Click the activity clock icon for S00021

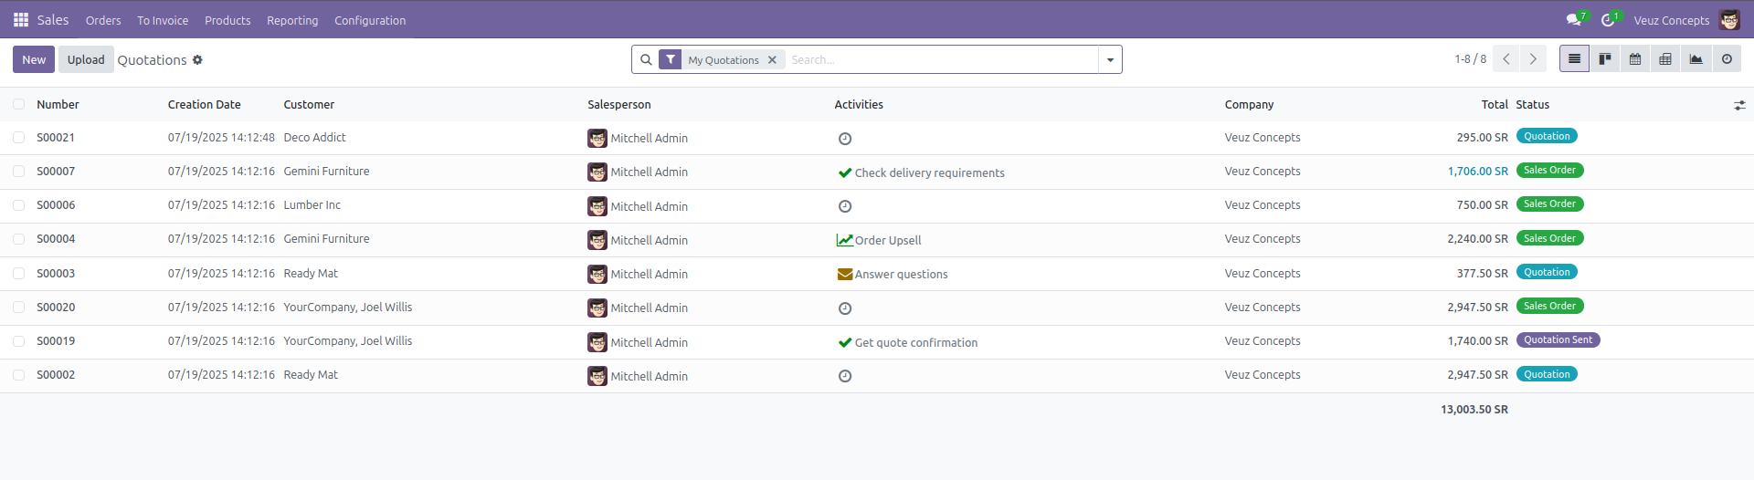pyautogui.click(x=845, y=139)
